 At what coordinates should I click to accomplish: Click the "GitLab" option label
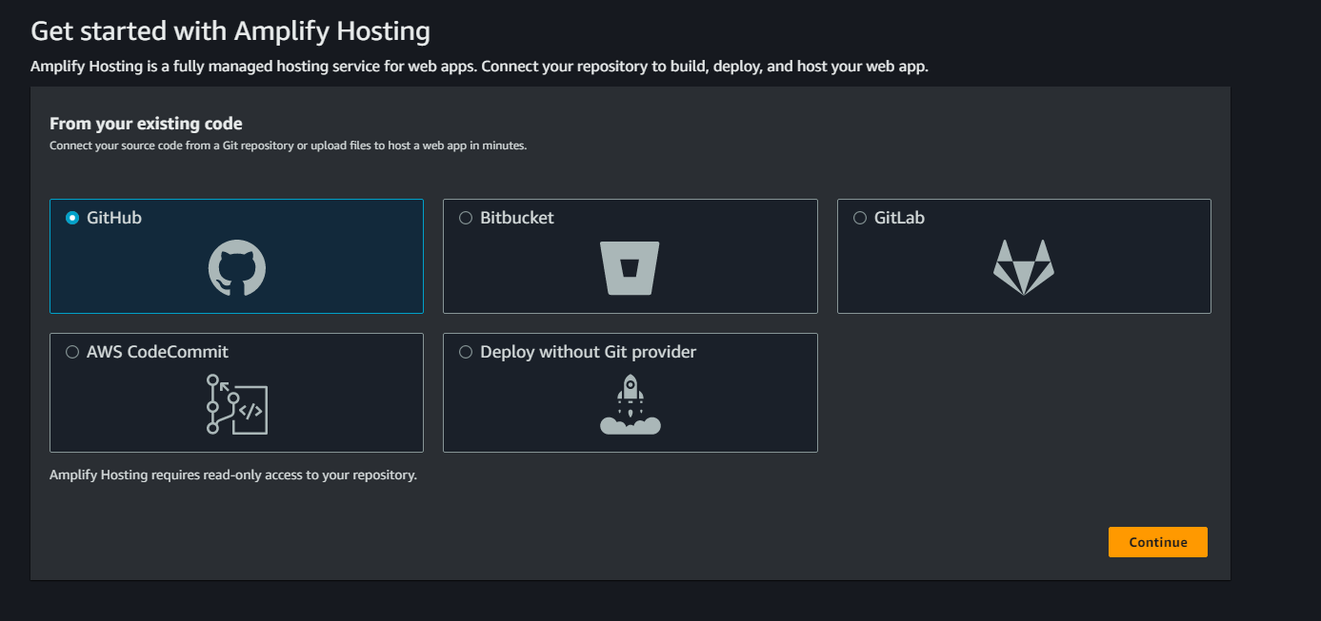click(x=900, y=218)
